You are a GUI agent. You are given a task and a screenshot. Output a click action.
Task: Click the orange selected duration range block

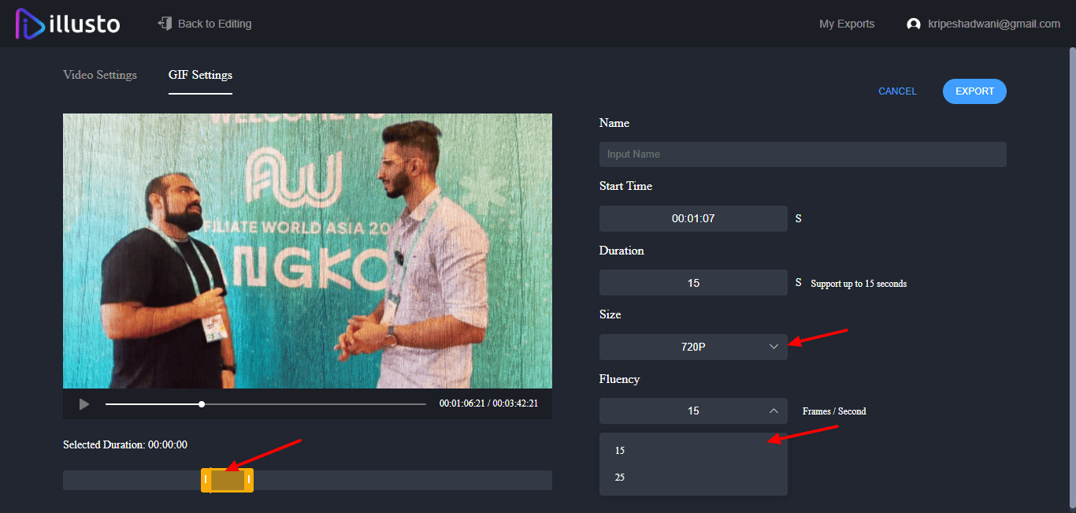(227, 480)
